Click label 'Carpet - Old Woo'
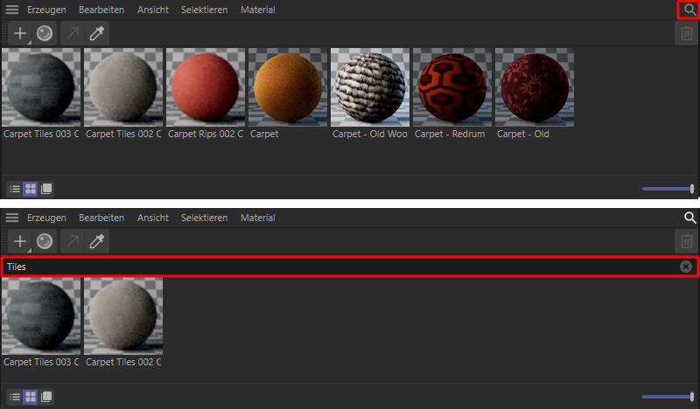Image resolution: width=700 pixels, height=409 pixels. pyautogui.click(x=369, y=134)
